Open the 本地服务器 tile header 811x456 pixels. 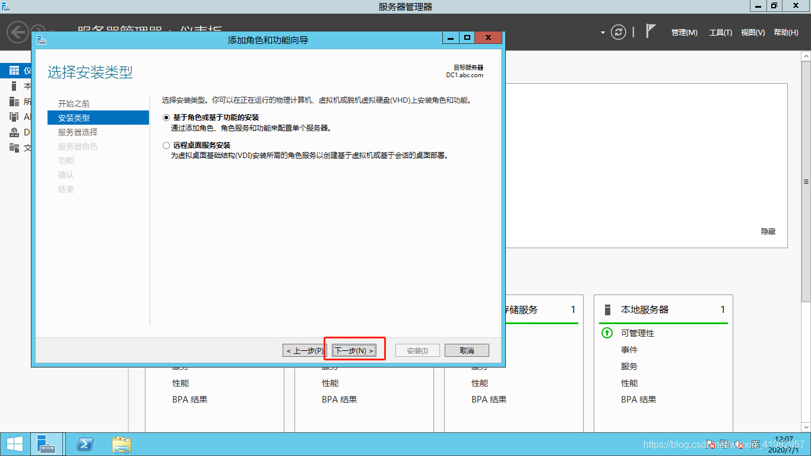click(645, 310)
